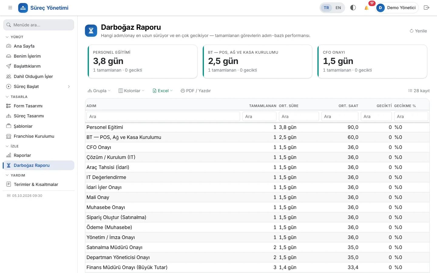The height and width of the screenshot is (273, 437).
Task: Switch language to TR
Action: click(326, 8)
